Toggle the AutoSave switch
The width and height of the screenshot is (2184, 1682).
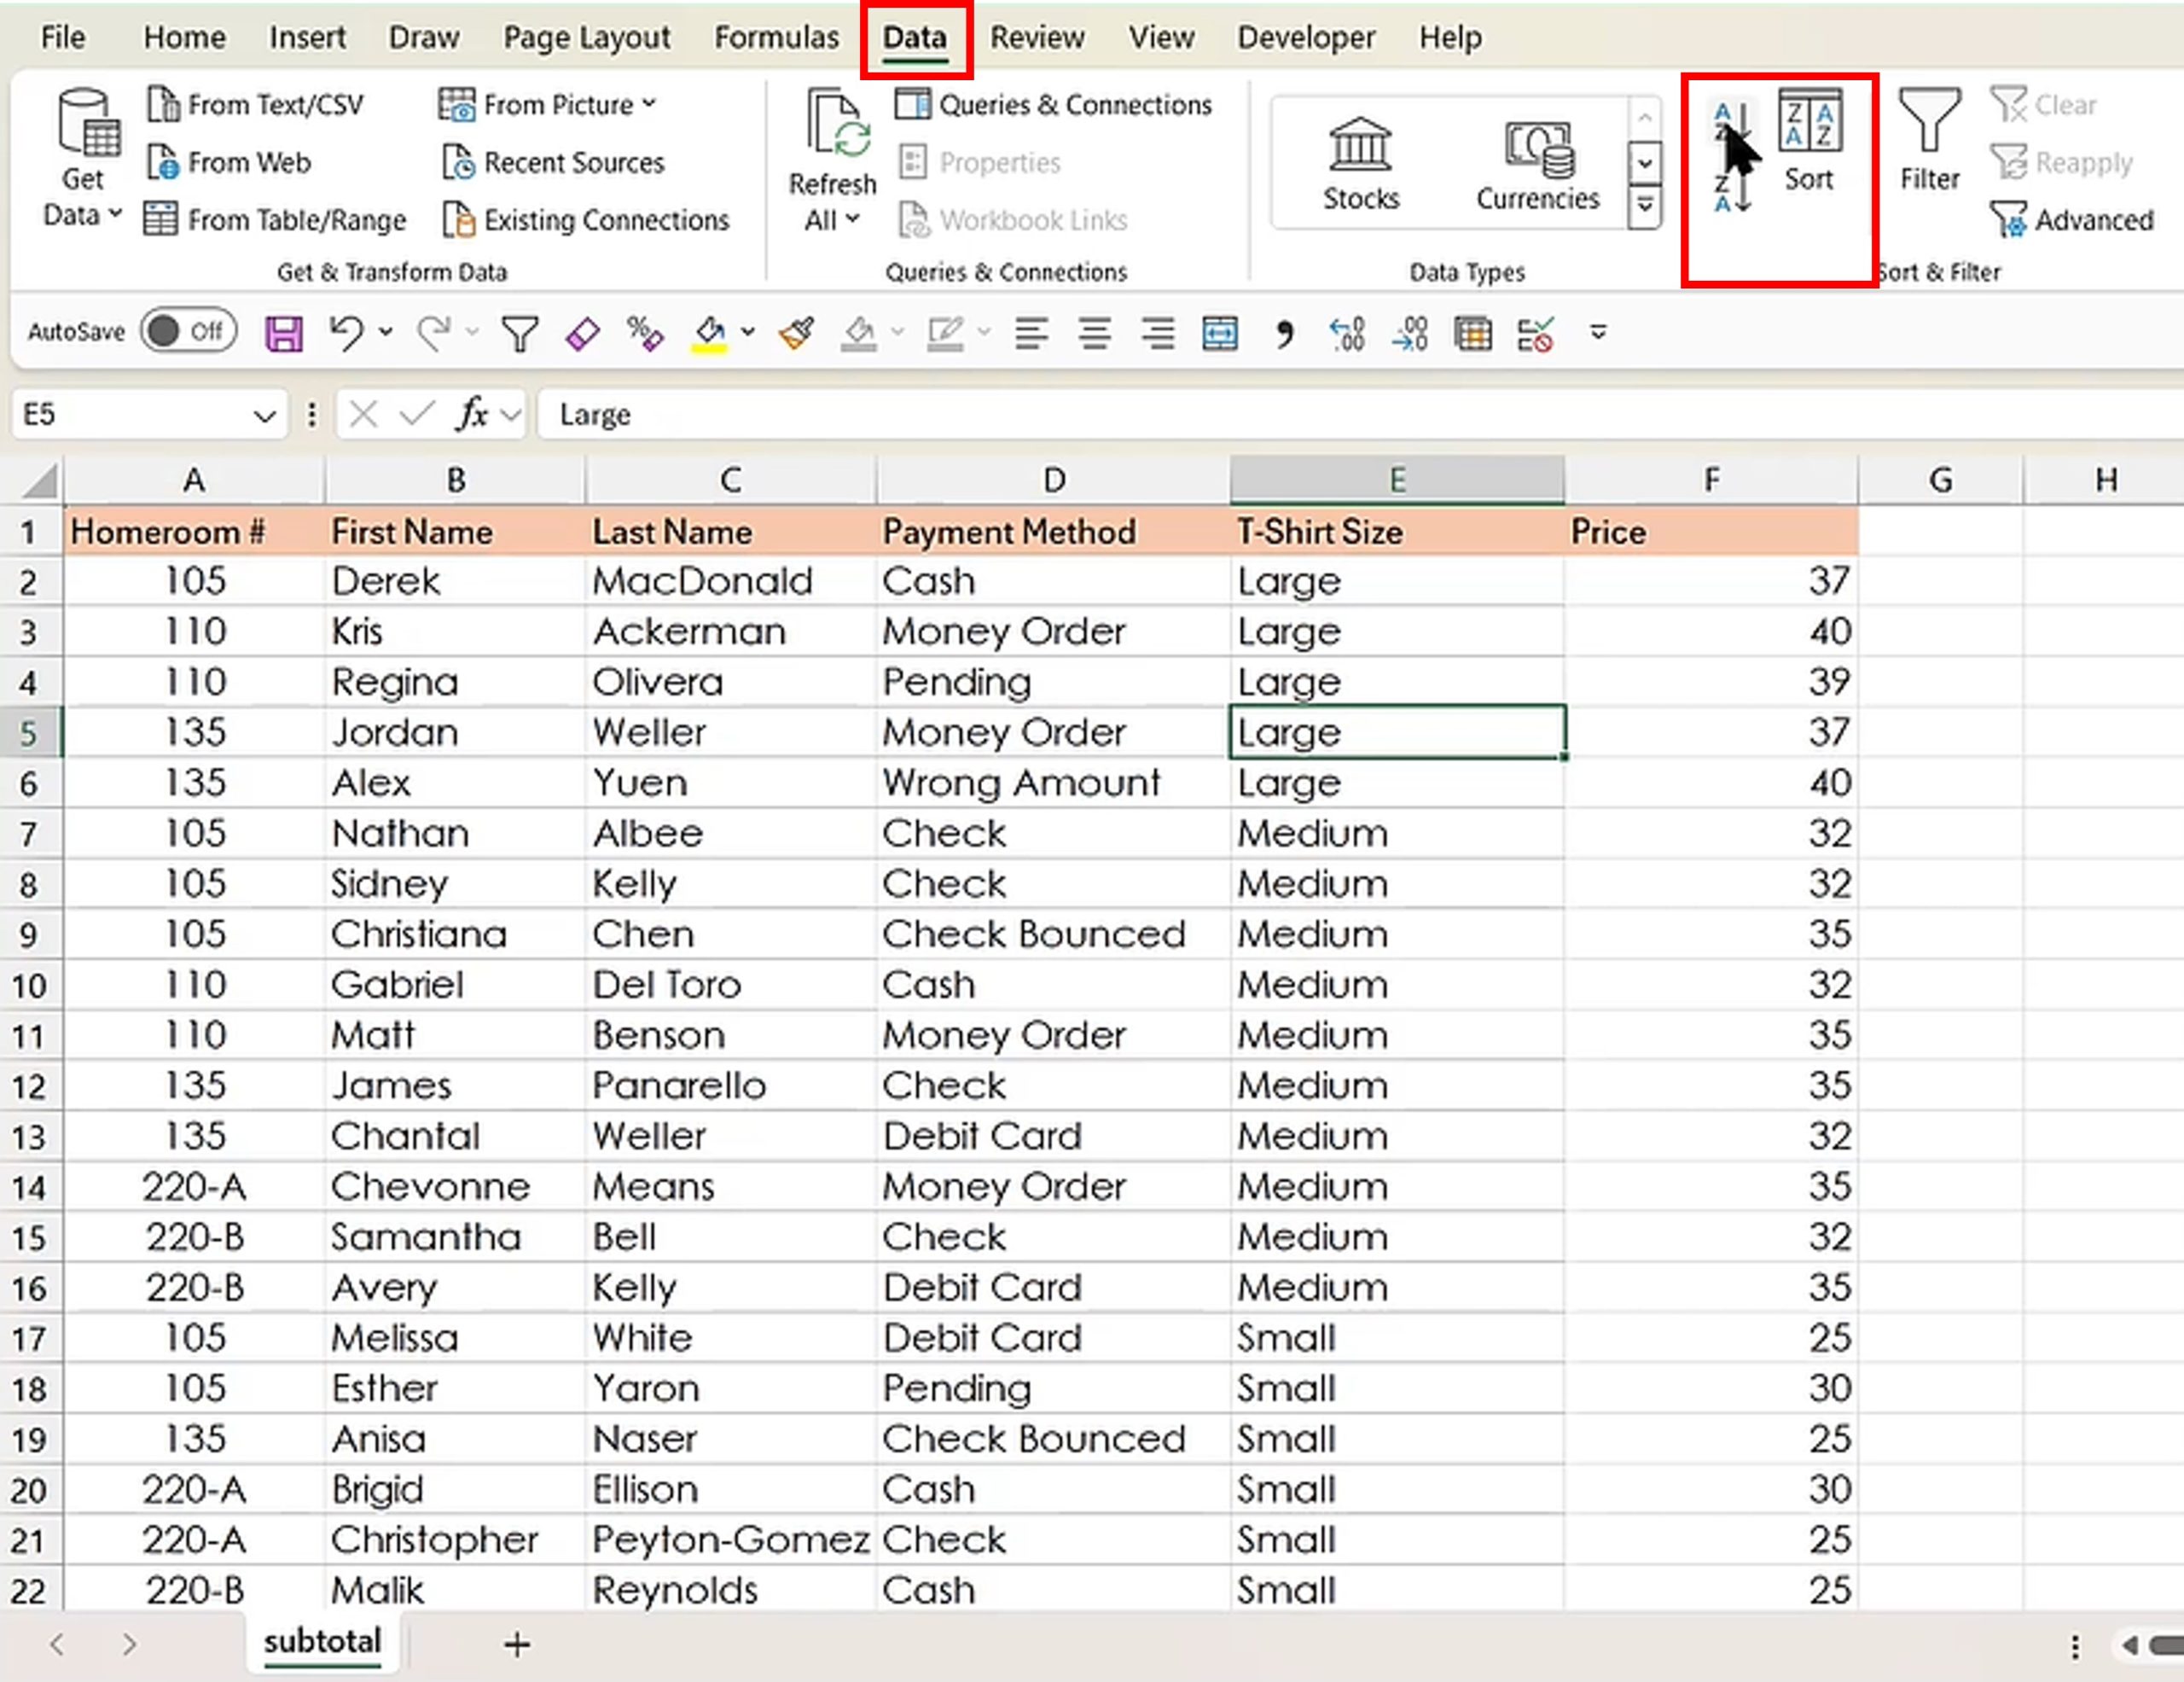click(188, 331)
